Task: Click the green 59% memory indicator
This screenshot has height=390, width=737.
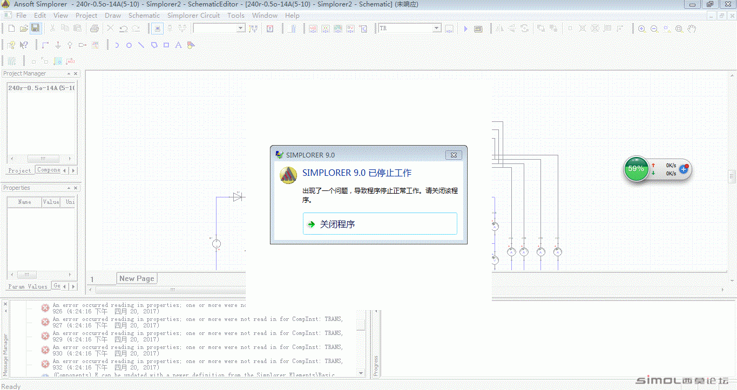Action: [x=636, y=168]
